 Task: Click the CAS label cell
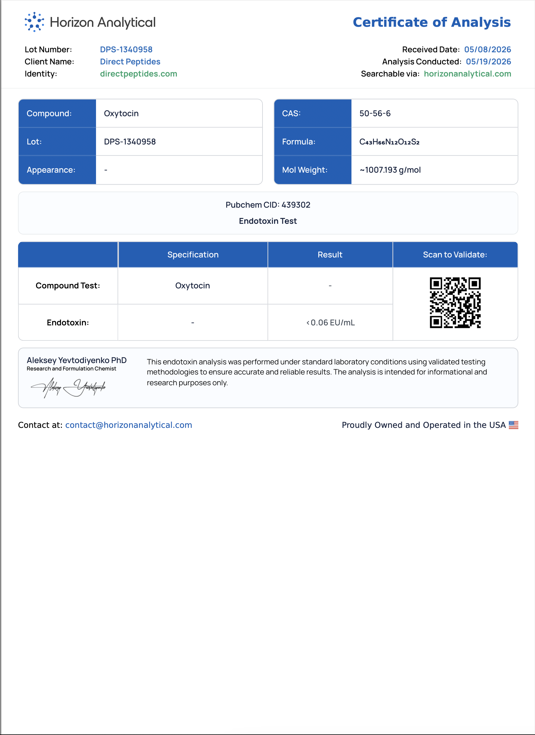313,113
